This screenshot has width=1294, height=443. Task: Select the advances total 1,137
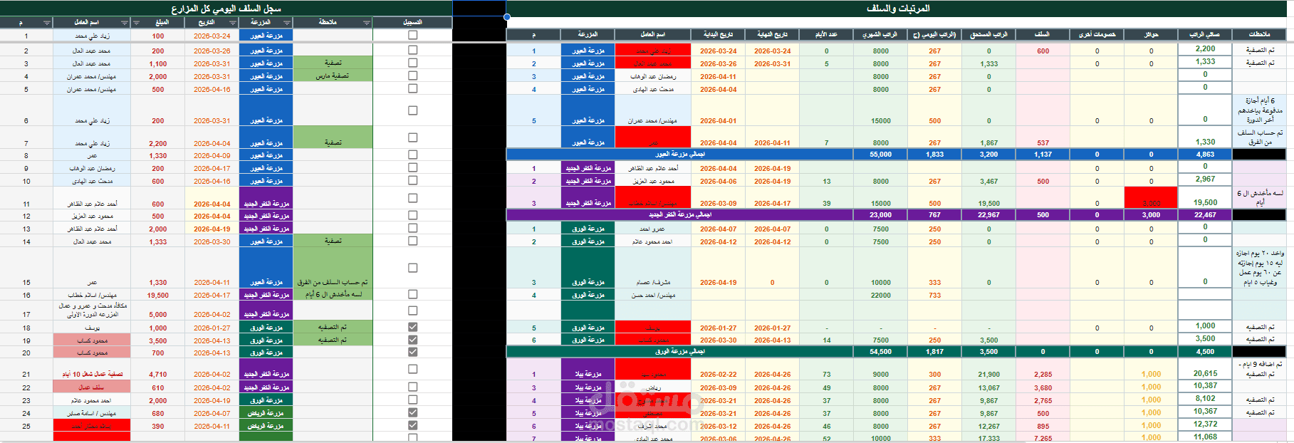(1043, 154)
